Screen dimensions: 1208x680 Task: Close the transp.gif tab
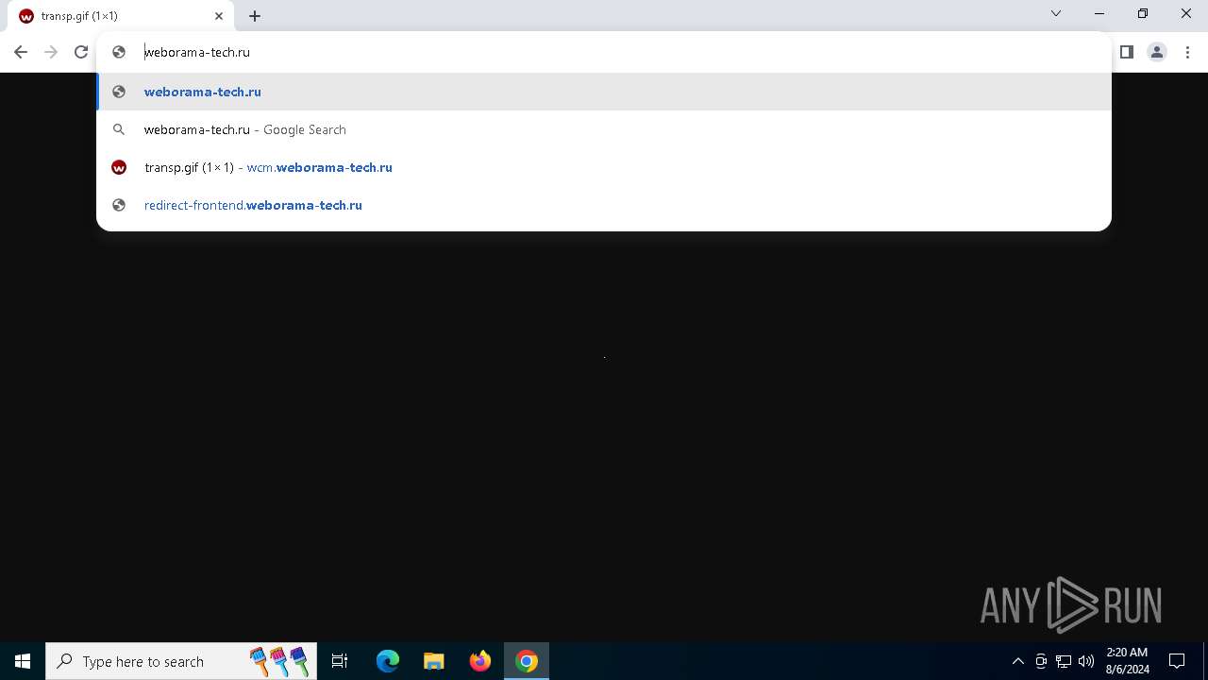click(219, 16)
